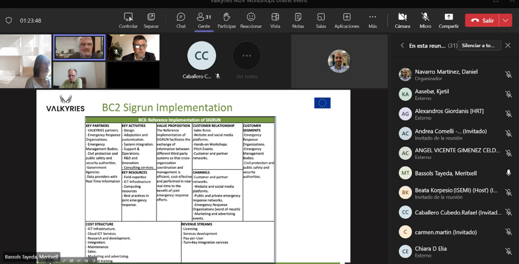Screen dimensions: 519x264
Task: Click the Gente participants icon
Action: [x=204, y=20]
